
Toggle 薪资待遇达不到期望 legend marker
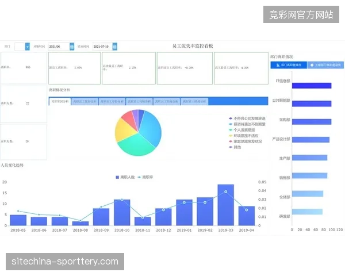point(231,124)
